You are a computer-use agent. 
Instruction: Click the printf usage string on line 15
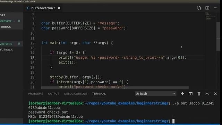point(119,57)
